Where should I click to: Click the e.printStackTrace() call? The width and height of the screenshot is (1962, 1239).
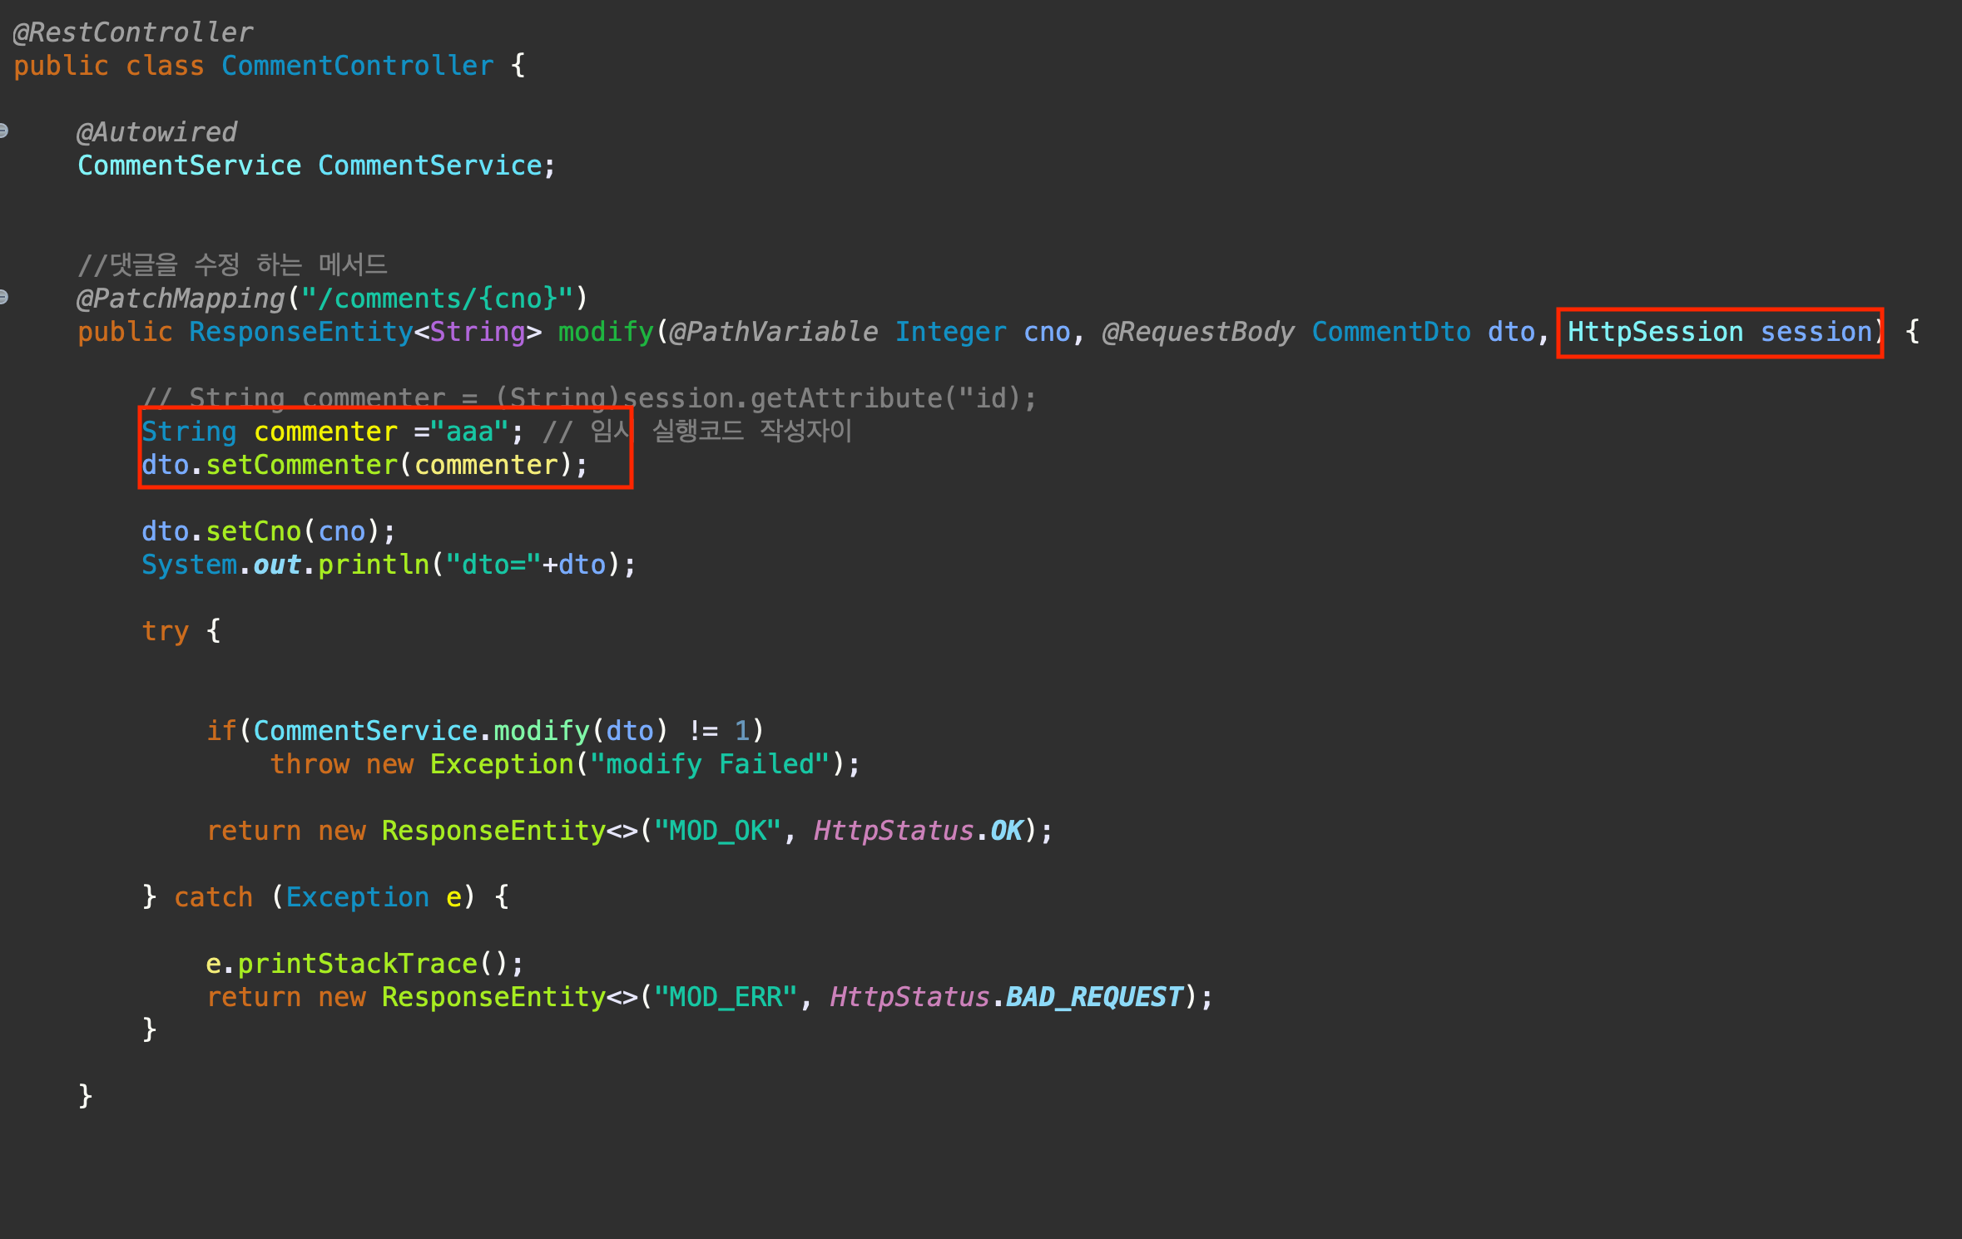coord(364,964)
